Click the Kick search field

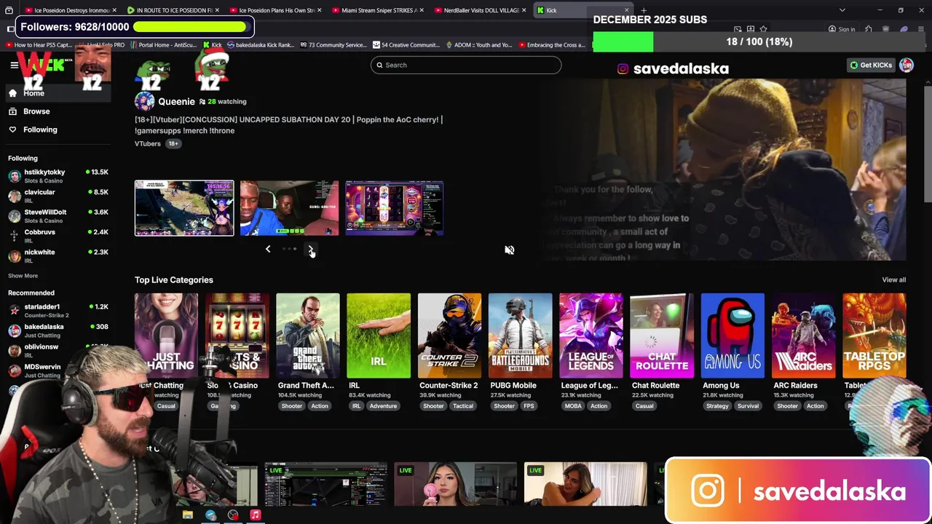(x=466, y=65)
